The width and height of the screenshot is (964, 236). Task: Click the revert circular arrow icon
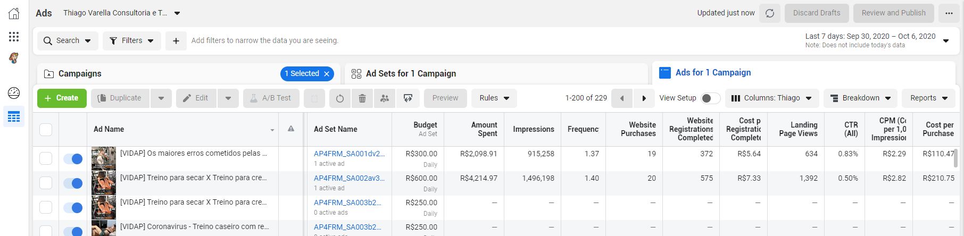pyautogui.click(x=340, y=98)
